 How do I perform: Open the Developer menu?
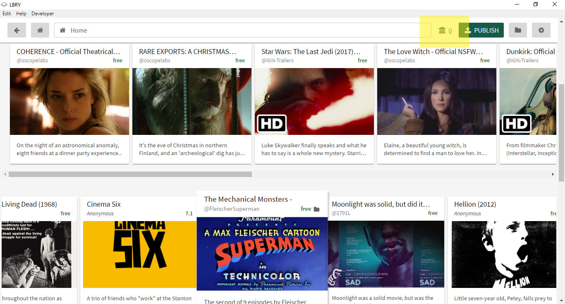[43, 14]
